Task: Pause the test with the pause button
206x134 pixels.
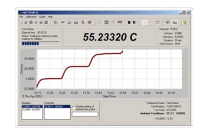Action: click(x=134, y=22)
